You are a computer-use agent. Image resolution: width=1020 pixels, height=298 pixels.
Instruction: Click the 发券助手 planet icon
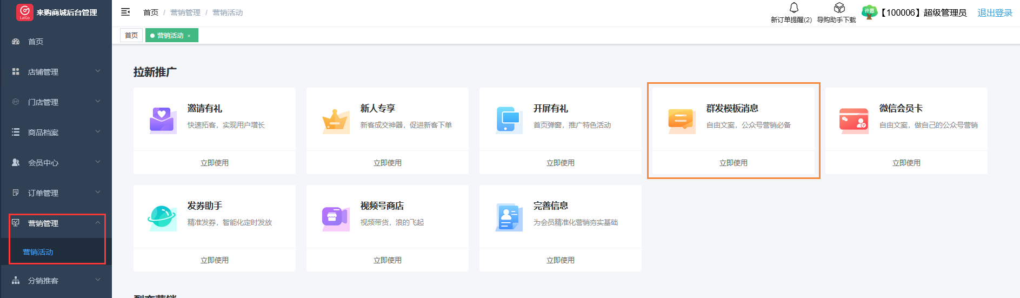[162, 217]
